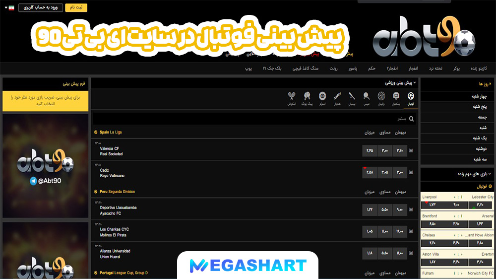Pick Everton live odds in Aston Villa match
The image size is (496, 279).
point(480,262)
